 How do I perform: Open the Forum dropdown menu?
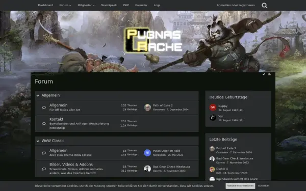(x=65, y=5)
